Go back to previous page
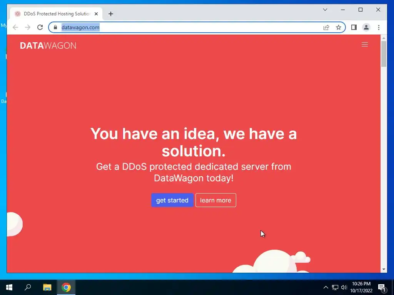The image size is (394, 295). pos(15,27)
